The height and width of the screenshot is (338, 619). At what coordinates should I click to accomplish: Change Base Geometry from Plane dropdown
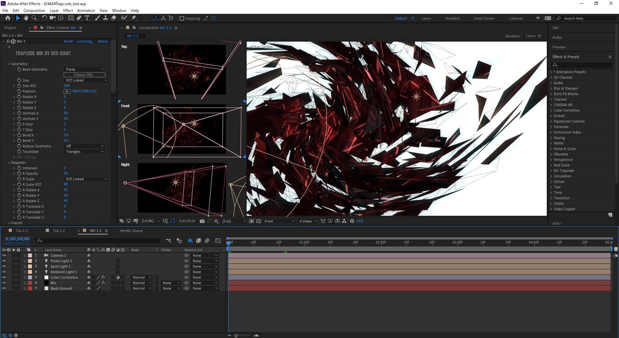[x=84, y=69]
